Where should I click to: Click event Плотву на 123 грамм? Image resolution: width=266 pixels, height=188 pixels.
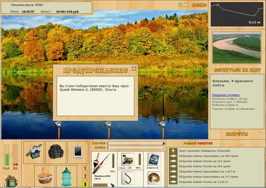(204, 161)
